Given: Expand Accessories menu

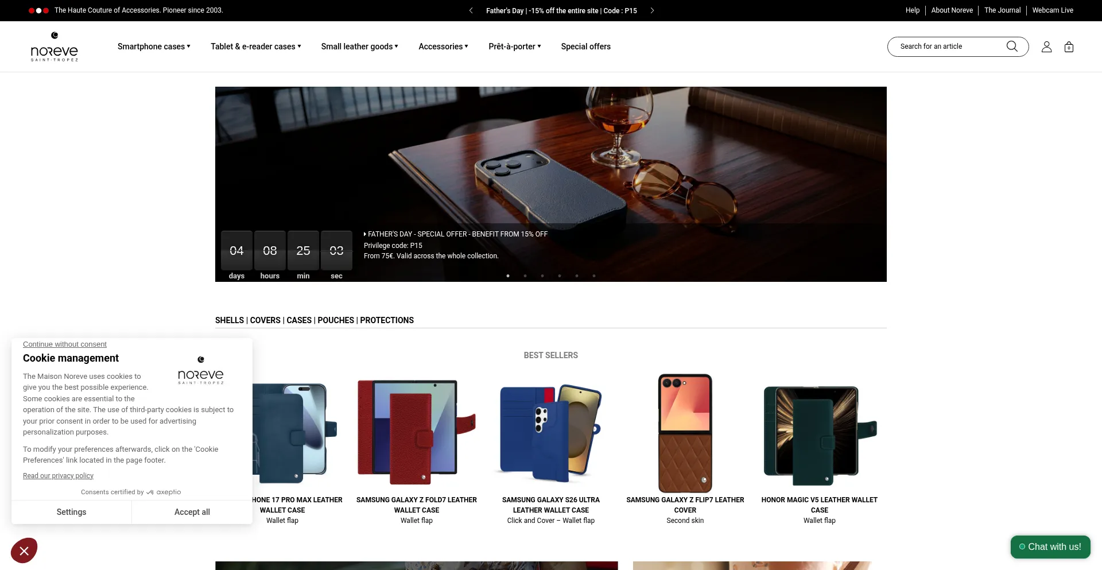Looking at the screenshot, I should 443,46.
